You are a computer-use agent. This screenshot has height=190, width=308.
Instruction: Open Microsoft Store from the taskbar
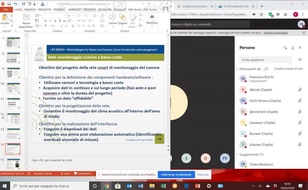[118, 186]
